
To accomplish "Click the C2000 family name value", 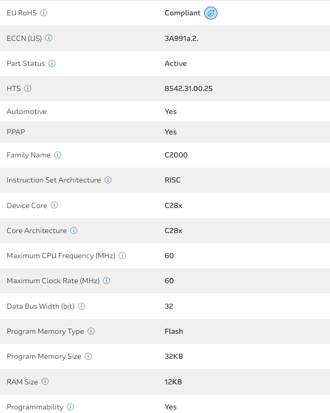I will [x=176, y=155].
